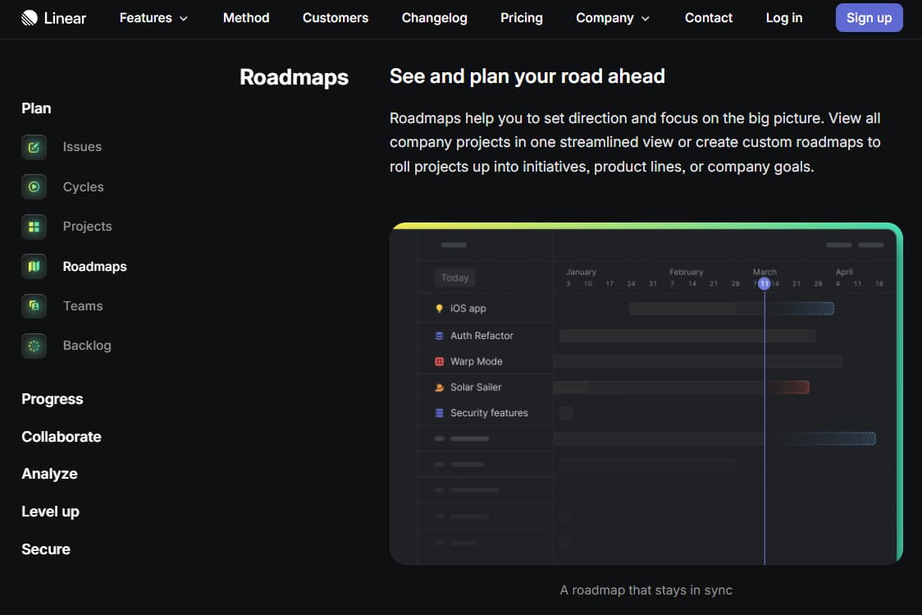Click the Warp Mode red icon
The height and width of the screenshot is (615, 922).
tap(439, 361)
